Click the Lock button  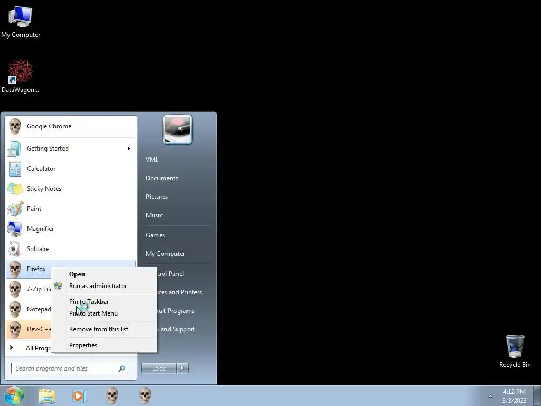pyautogui.click(x=159, y=368)
